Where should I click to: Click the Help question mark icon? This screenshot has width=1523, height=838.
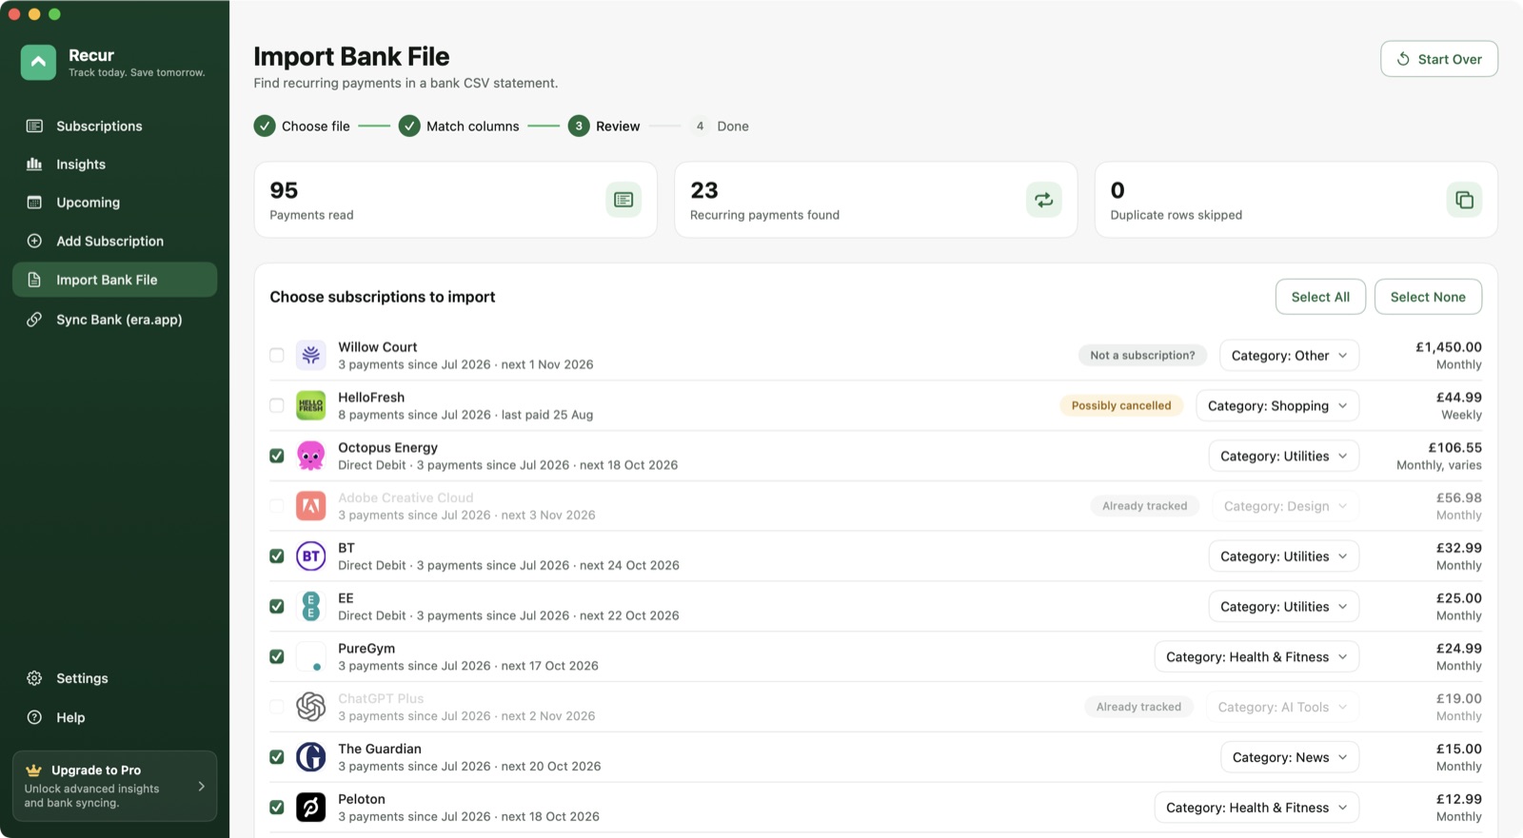click(34, 717)
